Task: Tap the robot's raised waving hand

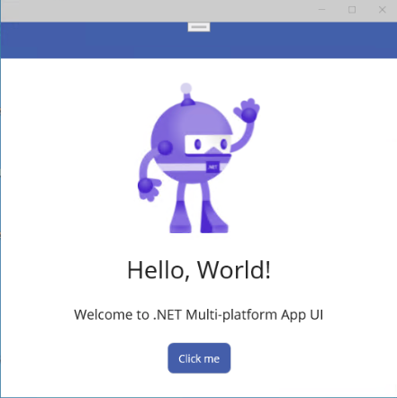Action: (x=248, y=111)
